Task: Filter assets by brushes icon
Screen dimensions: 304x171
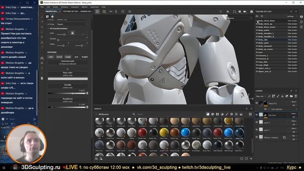Action: 227,114
